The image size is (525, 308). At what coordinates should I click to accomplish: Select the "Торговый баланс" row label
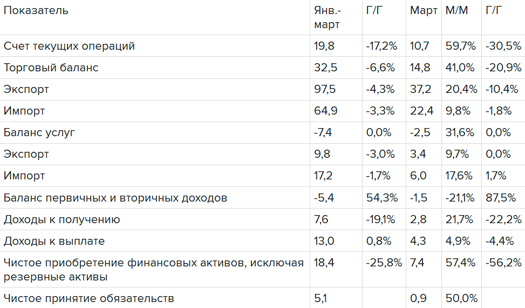[51, 68]
